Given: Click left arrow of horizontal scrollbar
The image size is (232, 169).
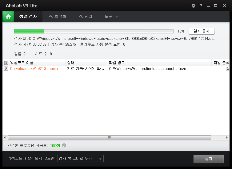Looking at the screenshot, I should coord(5,138).
